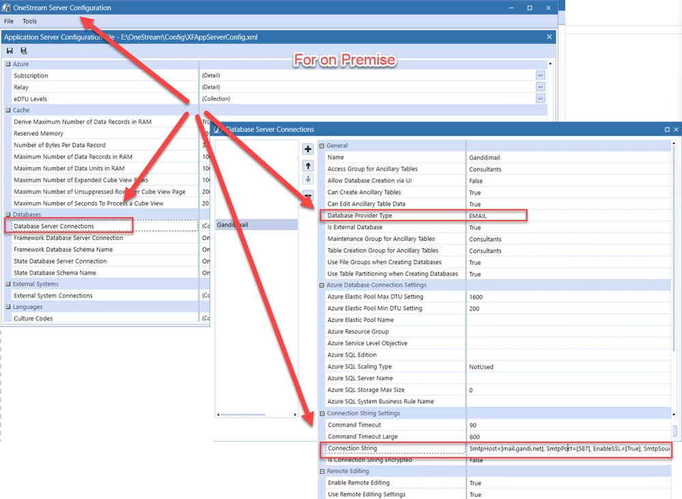Click the Save As icon beside Save
The image size is (682, 499).
tap(24, 51)
